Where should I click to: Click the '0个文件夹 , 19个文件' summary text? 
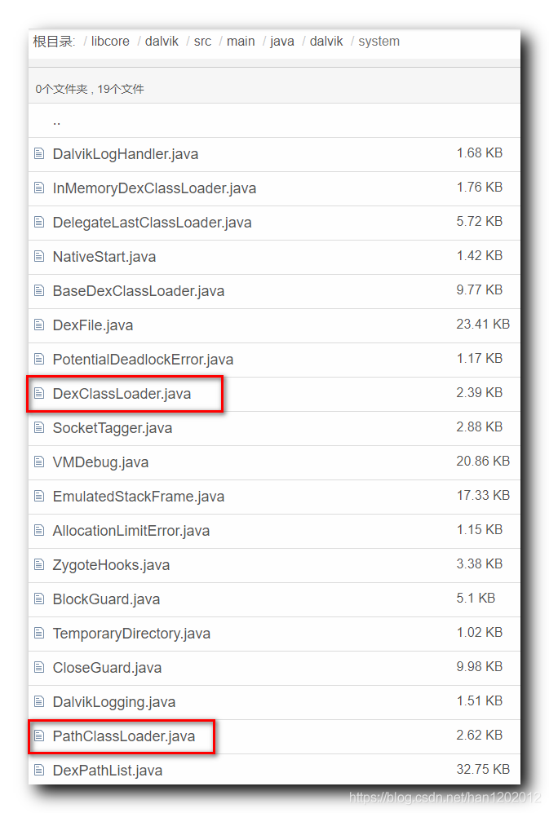click(x=90, y=89)
